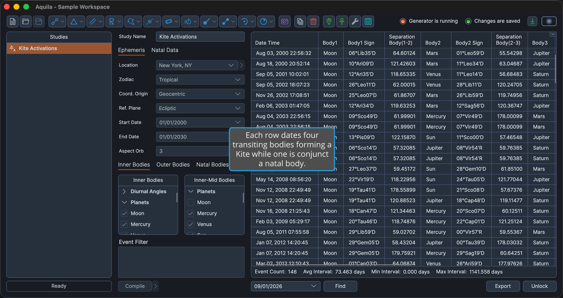Click the green download arrow icon

click(533, 21)
